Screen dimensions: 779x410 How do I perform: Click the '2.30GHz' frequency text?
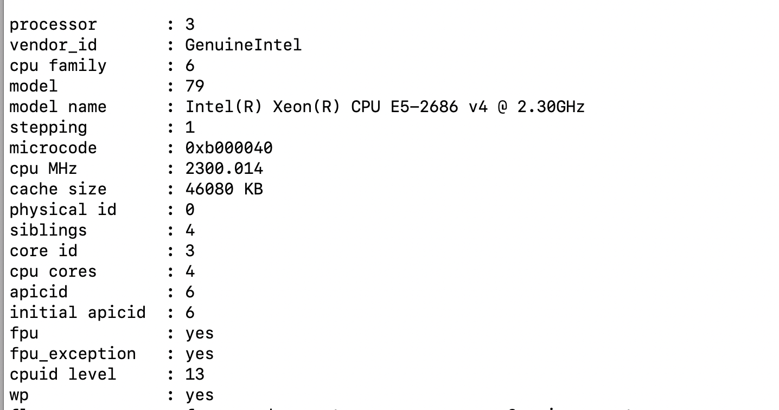click(x=551, y=107)
